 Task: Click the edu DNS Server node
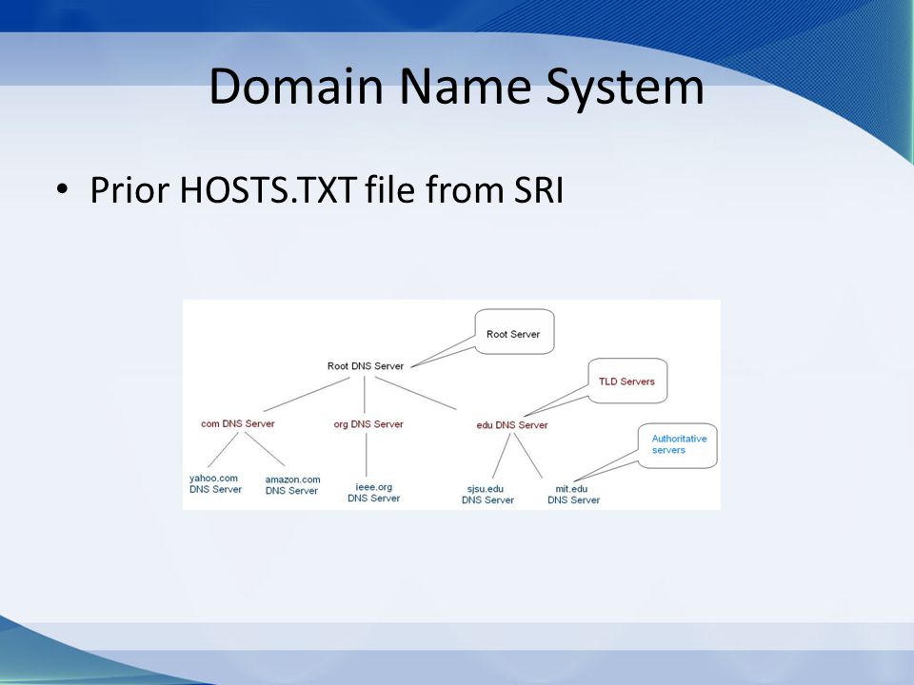(512, 424)
